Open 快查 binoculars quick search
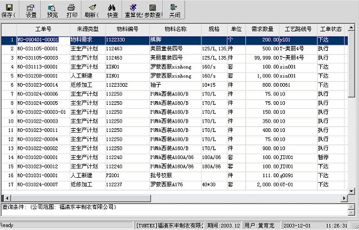Viewport: 359px width, 230px height. tap(112, 8)
